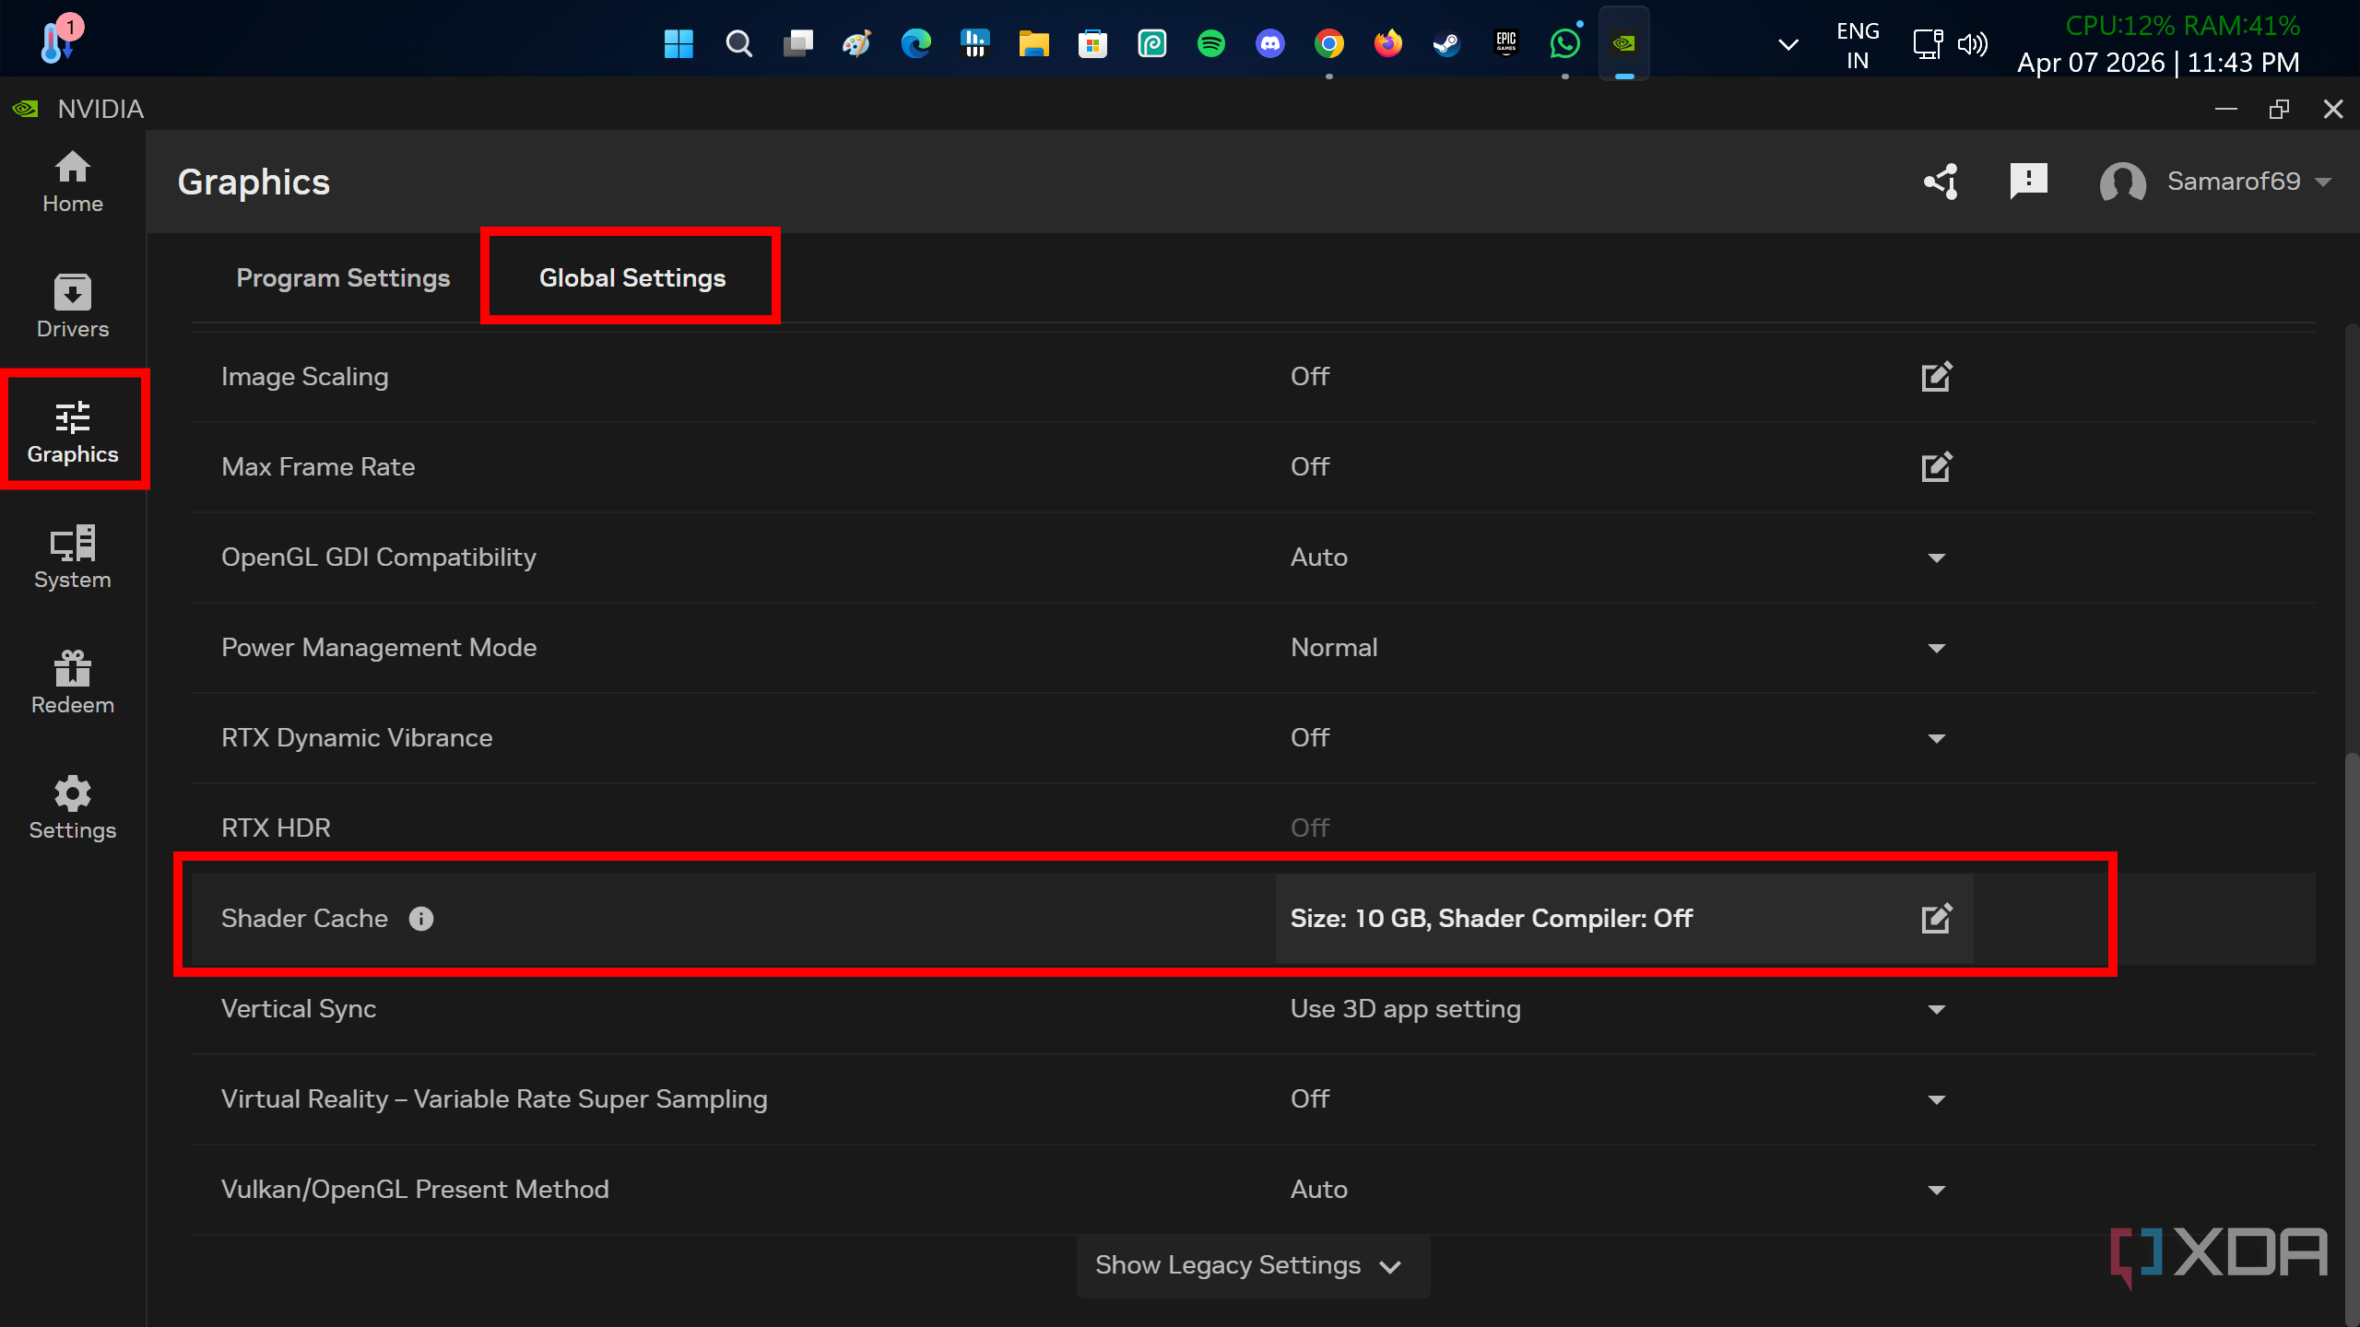Image resolution: width=2360 pixels, height=1327 pixels.
Task: Click the 'Normal' power mode value
Action: coord(1334,648)
